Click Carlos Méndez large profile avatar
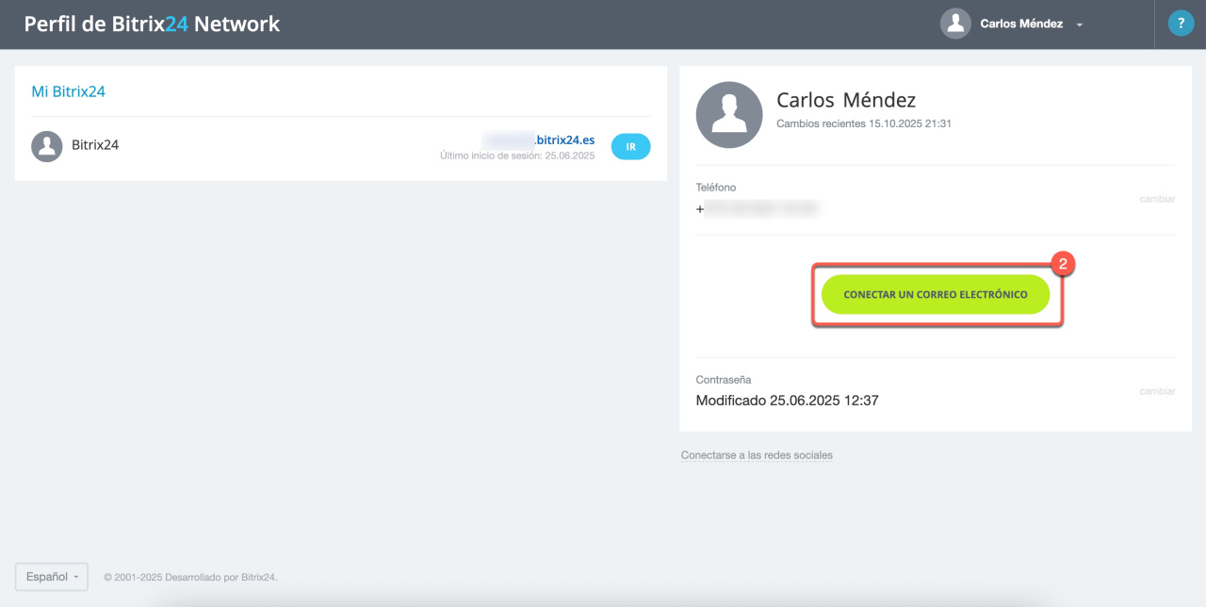The image size is (1206, 607). [x=729, y=115]
